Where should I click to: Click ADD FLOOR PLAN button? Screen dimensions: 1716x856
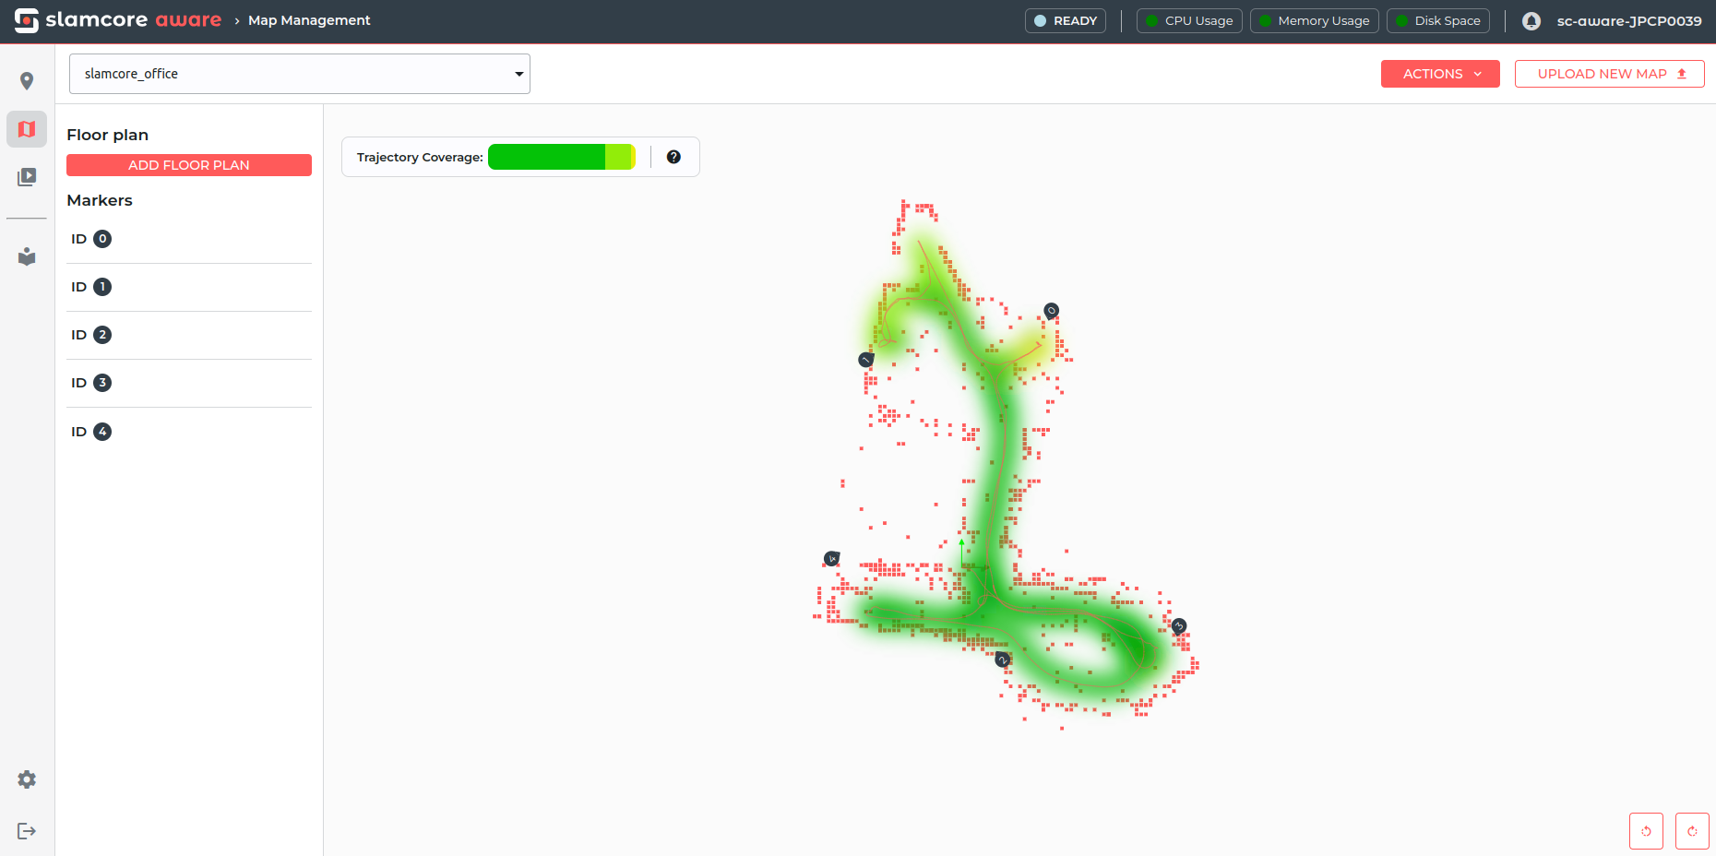(x=189, y=165)
